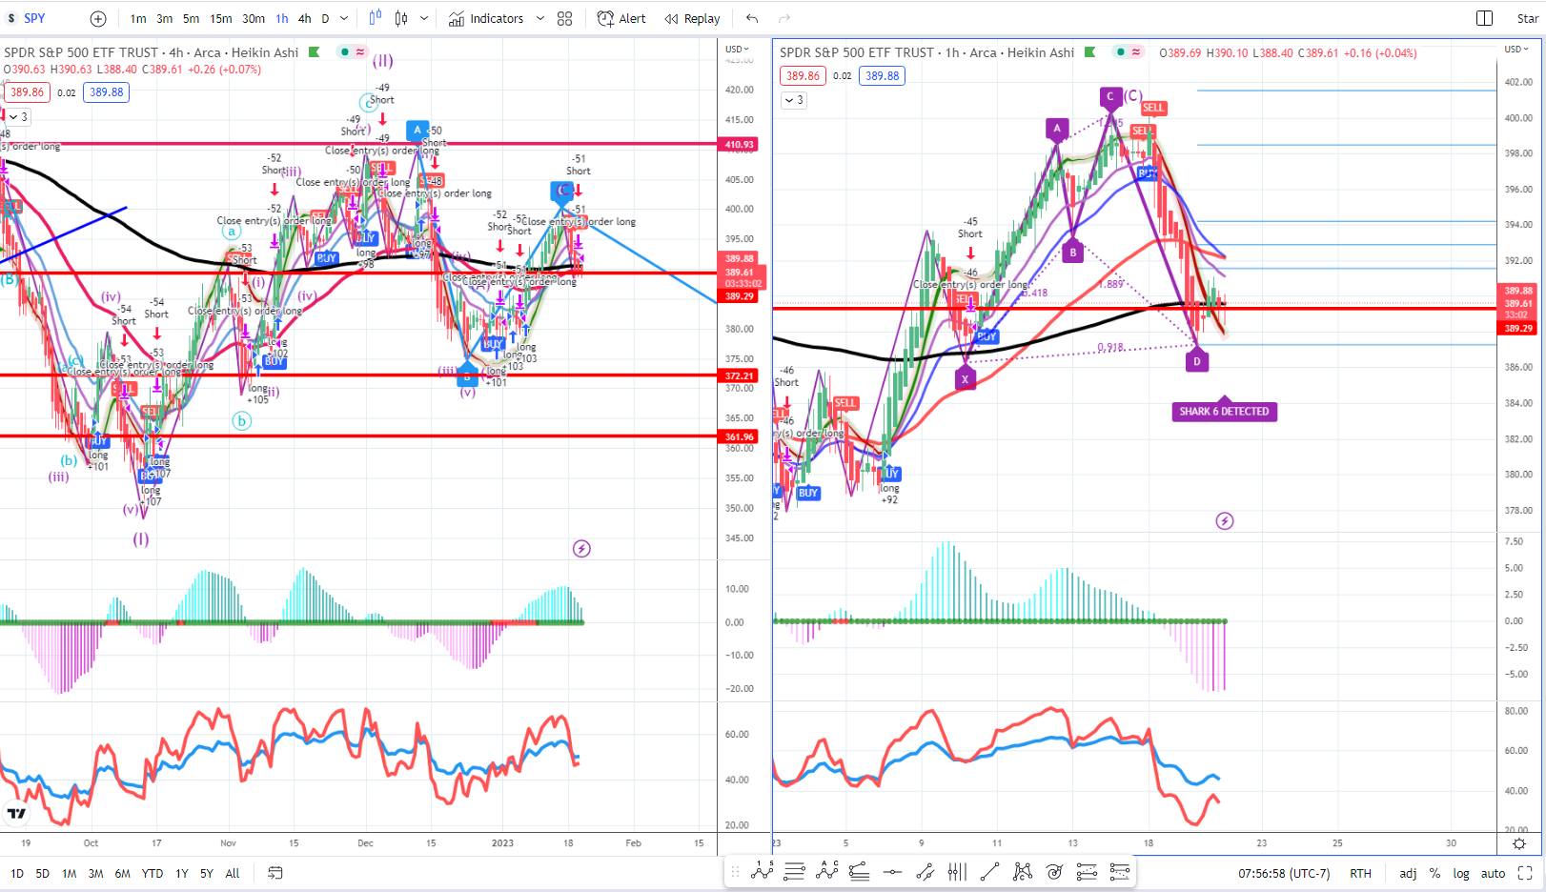Toggle fullscreen chart mode icon
The width and height of the screenshot is (1546, 892).
[x=1525, y=873]
